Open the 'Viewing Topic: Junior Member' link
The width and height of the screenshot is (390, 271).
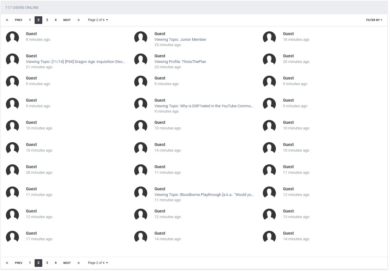coord(180,40)
